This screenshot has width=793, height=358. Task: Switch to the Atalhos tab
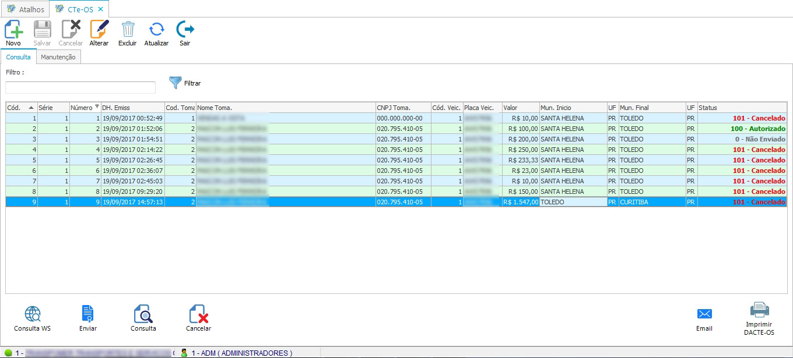25,9
